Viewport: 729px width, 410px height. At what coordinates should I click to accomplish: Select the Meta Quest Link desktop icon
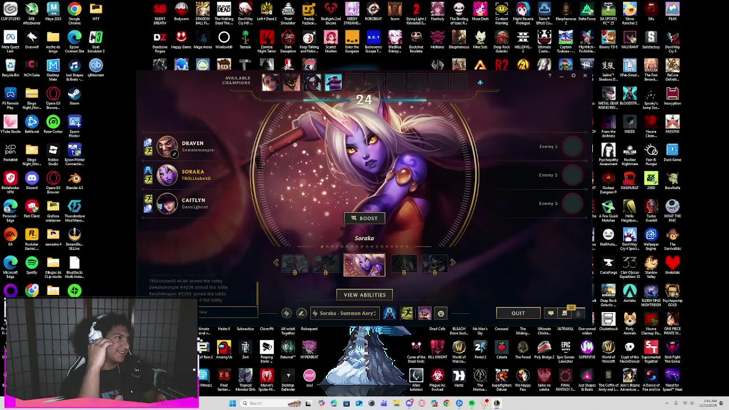pos(10,41)
